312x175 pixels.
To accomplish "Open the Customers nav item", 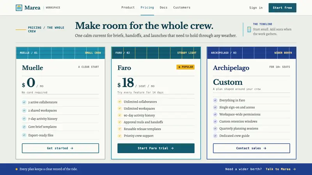I will tap(182, 7).
